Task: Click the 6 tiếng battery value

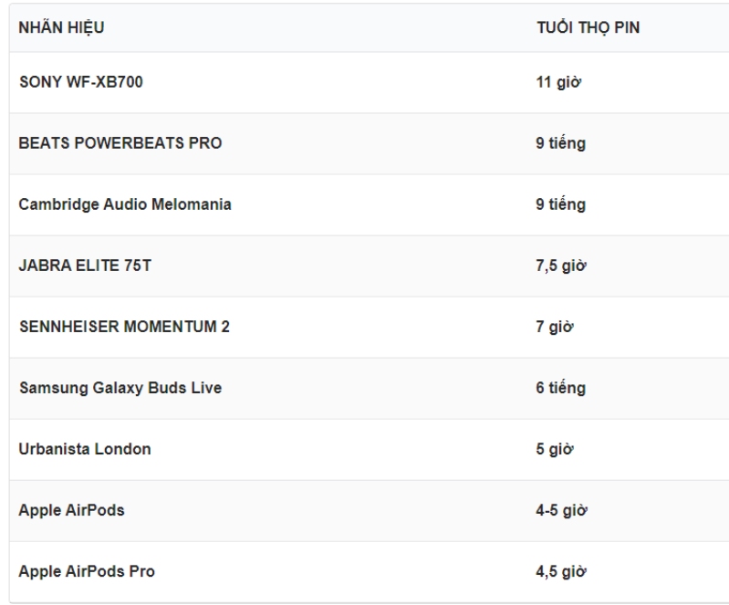Action: pyautogui.click(x=561, y=388)
